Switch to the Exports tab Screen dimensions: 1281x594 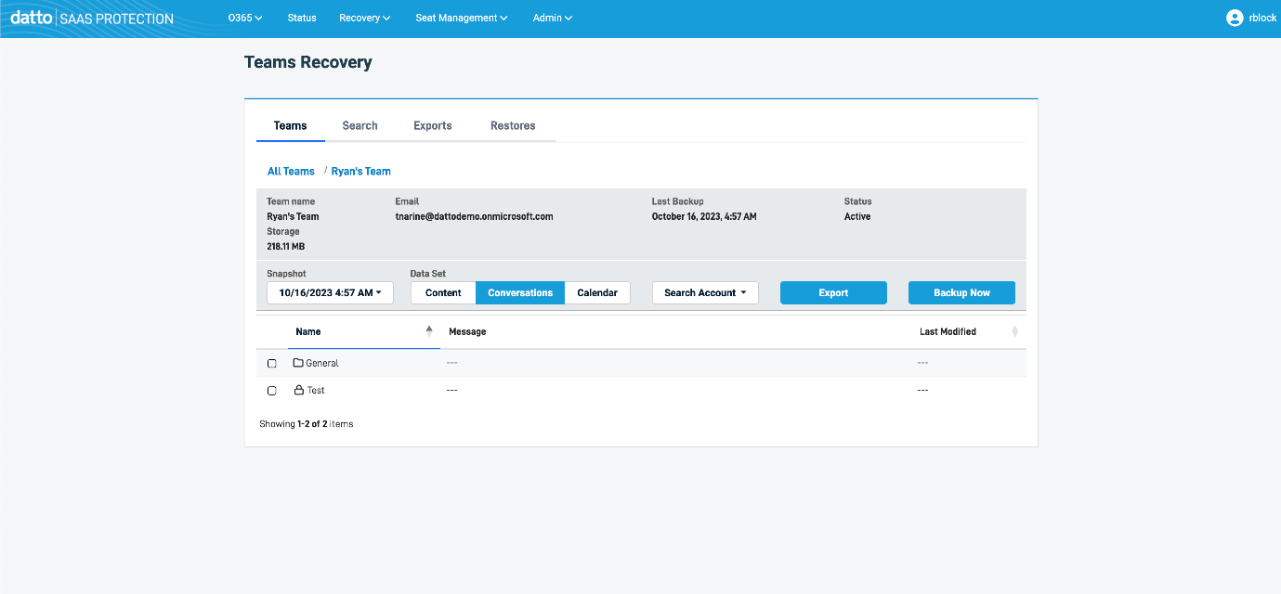pyautogui.click(x=433, y=125)
